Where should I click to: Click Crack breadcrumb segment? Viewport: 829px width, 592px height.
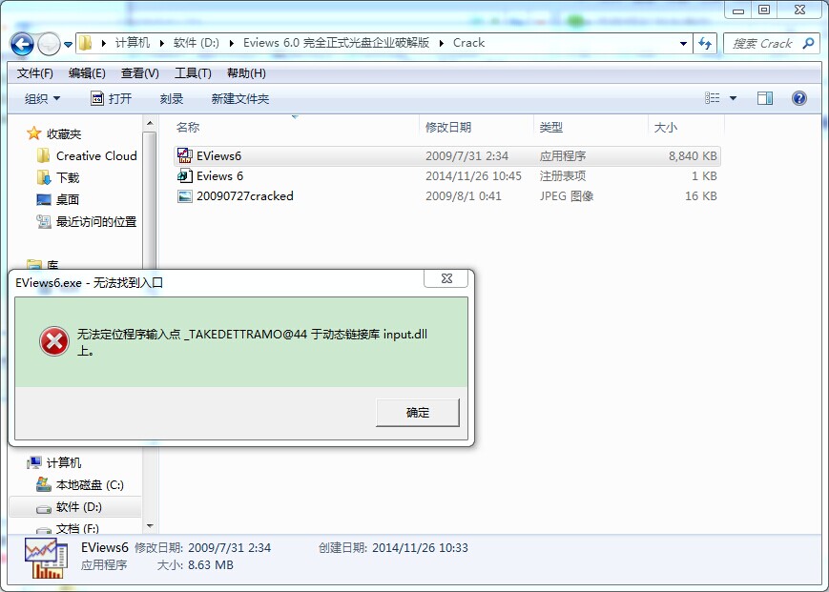pos(468,43)
